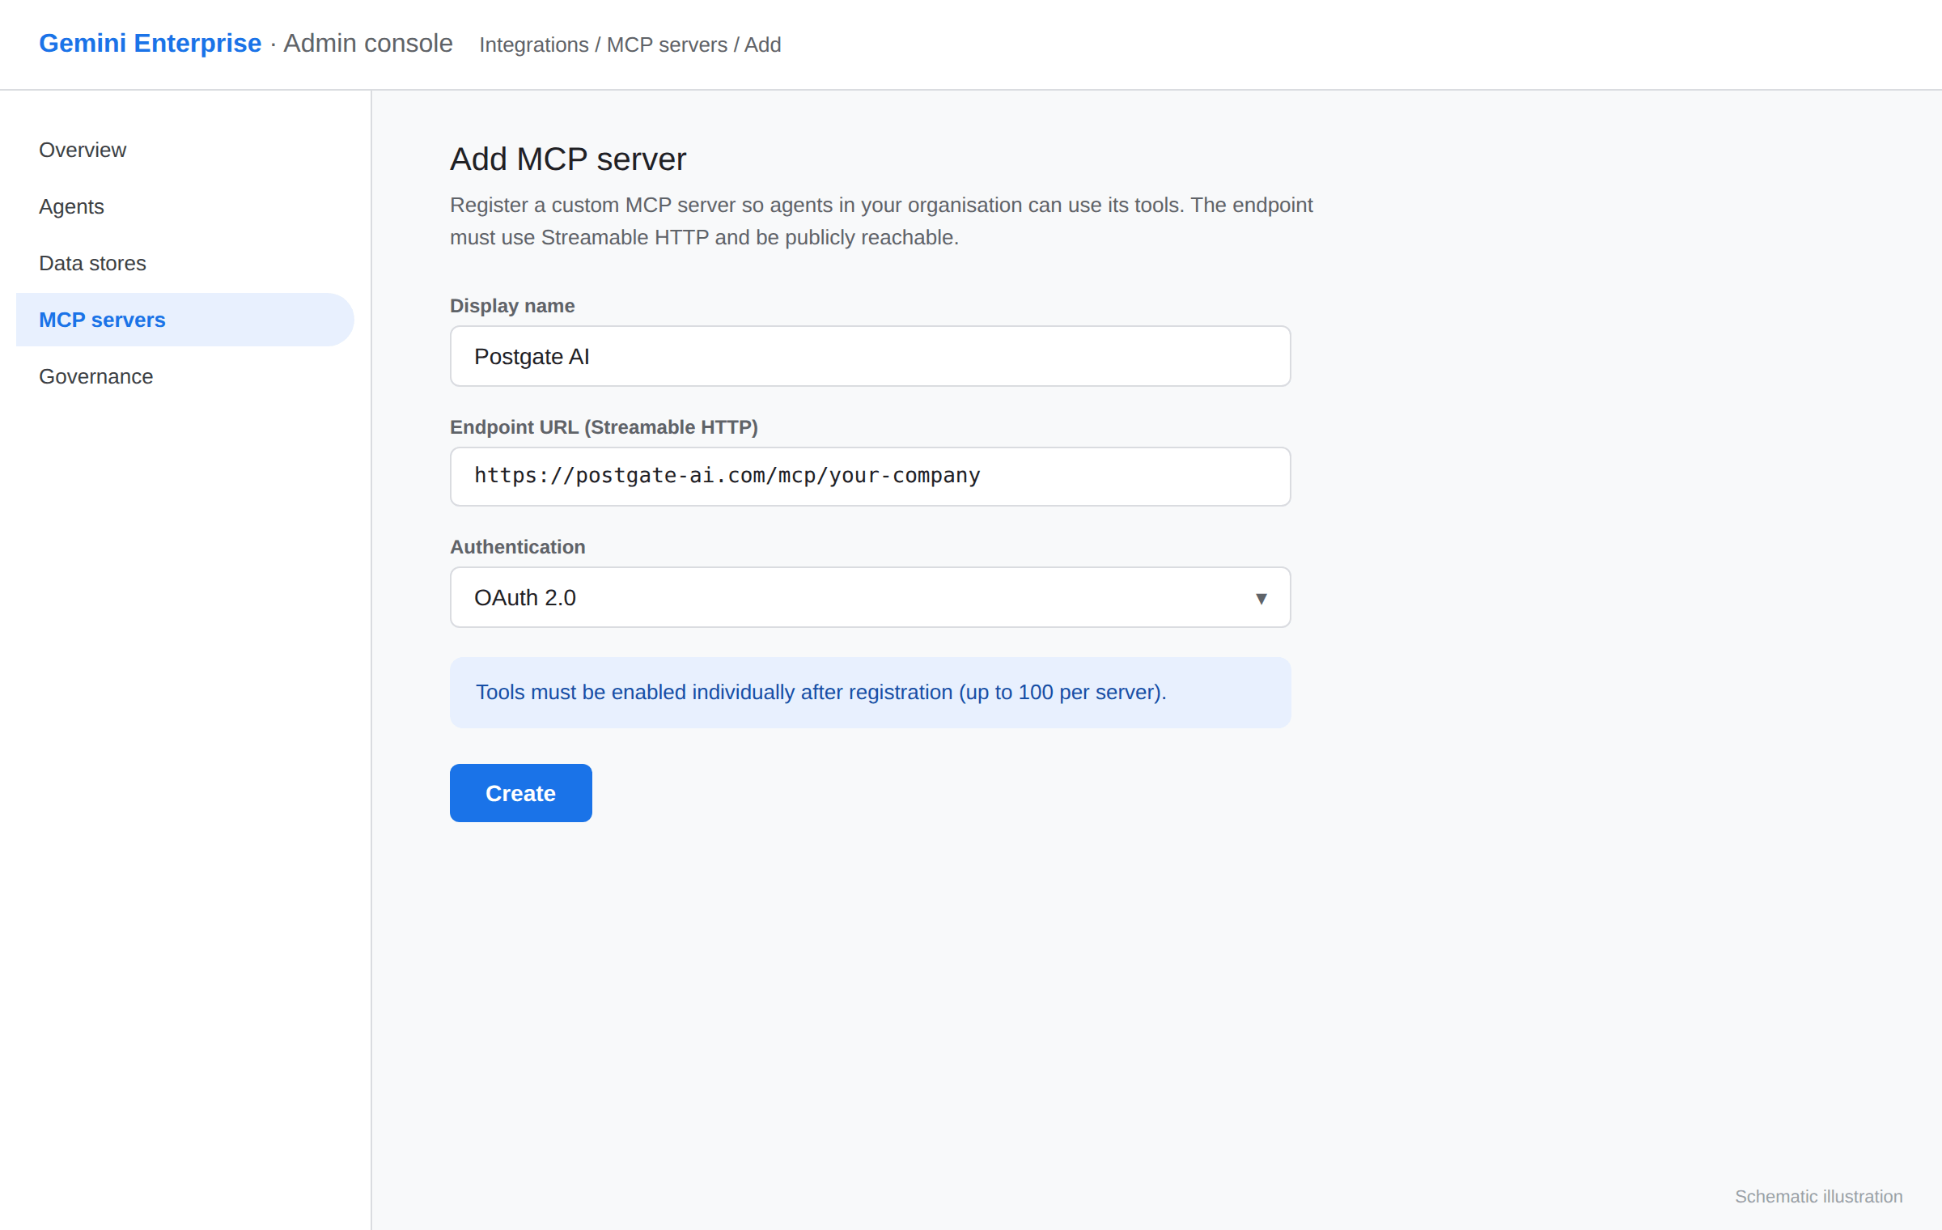Click the Display name input field

tap(870, 356)
